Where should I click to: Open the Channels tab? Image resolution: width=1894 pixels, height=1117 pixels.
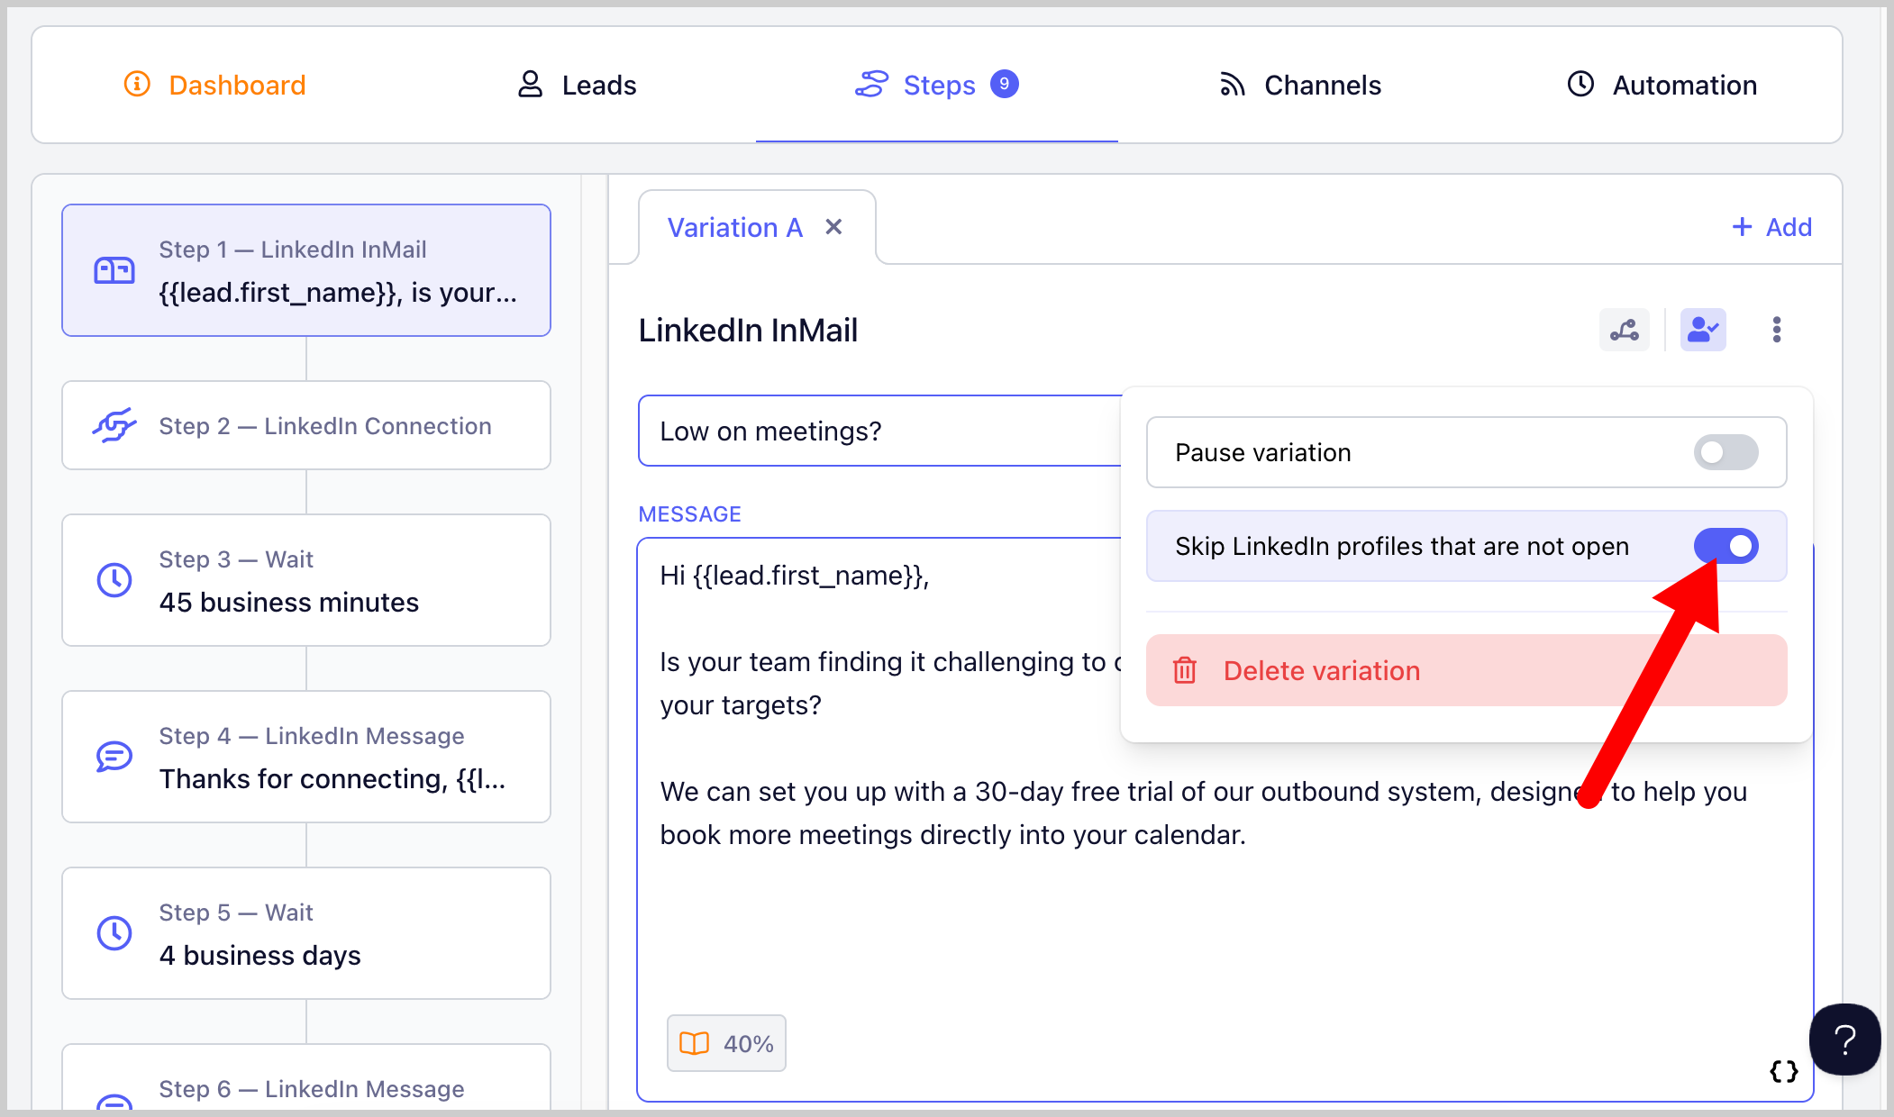(x=1299, y=85)
